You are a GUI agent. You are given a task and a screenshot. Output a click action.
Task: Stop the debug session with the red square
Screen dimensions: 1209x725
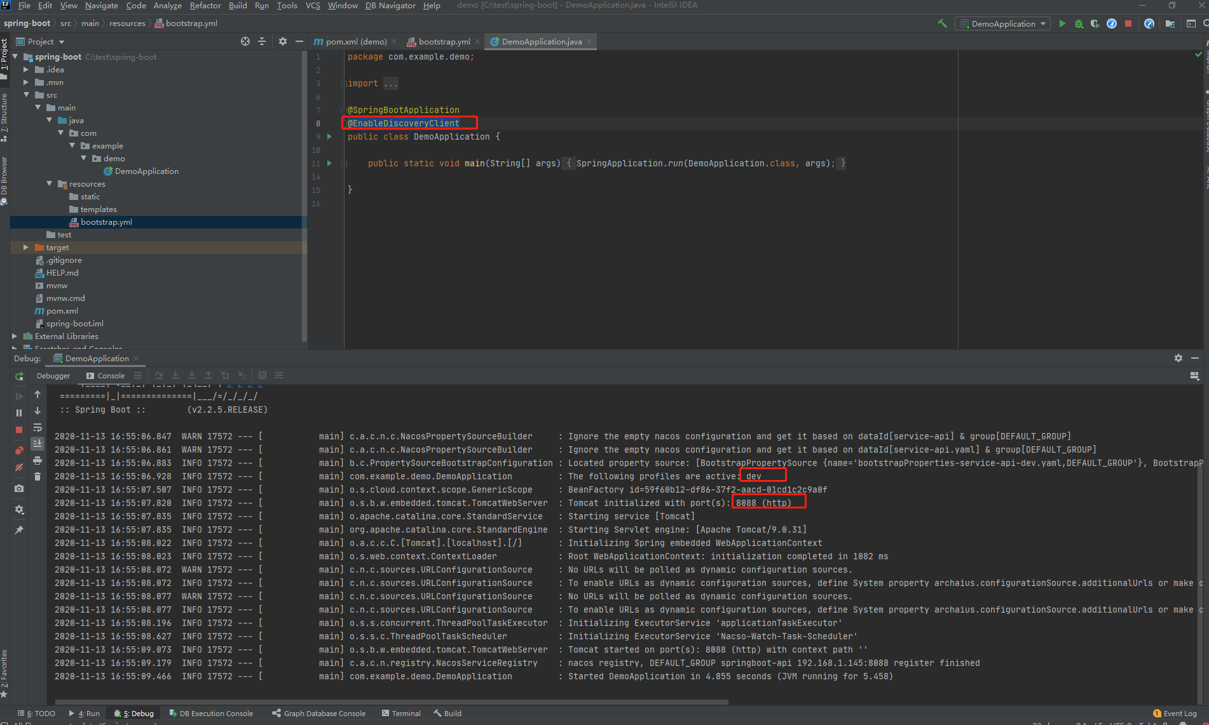(x=19, y=430)
